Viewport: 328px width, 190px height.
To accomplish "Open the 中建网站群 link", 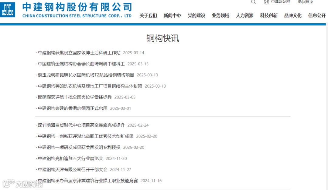I will point(281,2).
